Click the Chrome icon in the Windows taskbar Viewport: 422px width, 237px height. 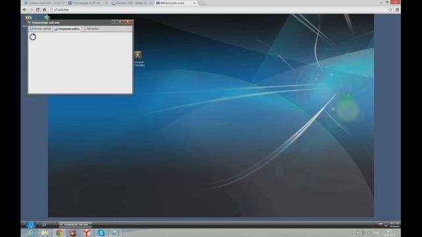pos(59,233)
